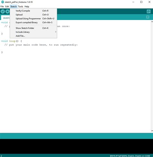
Task: Click on the 'void loop() {' line
Action: tap(12, 41)
